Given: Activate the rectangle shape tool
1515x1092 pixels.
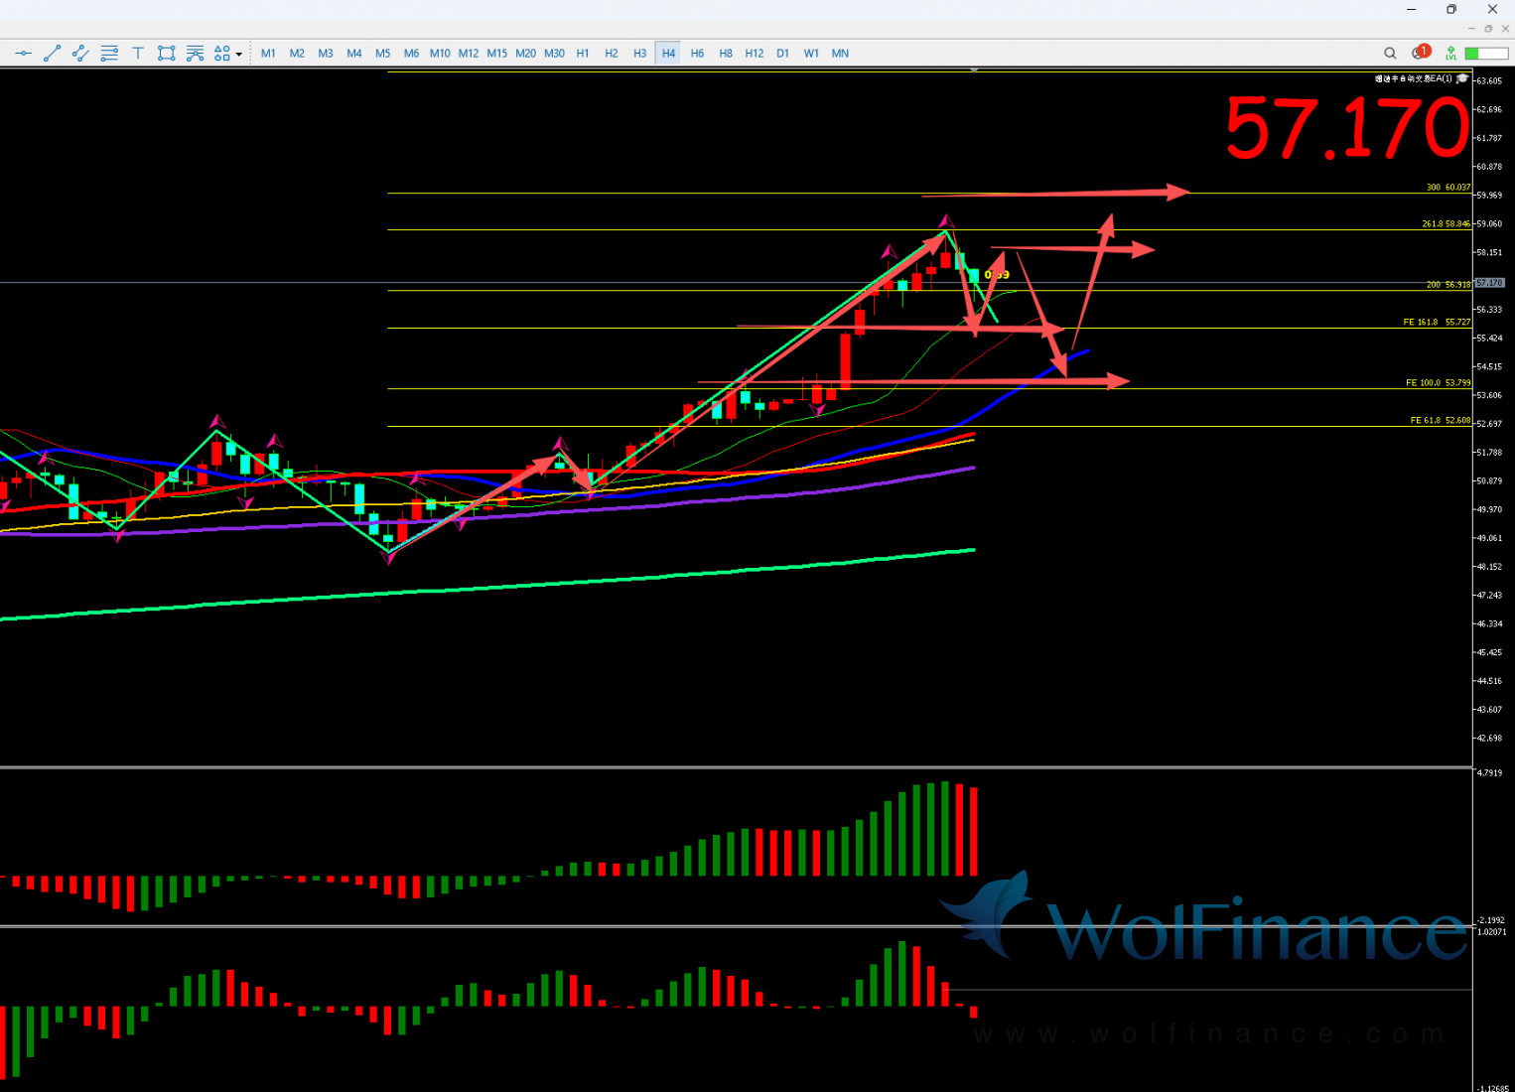Looking at the screenshot, I should (166, 54).
